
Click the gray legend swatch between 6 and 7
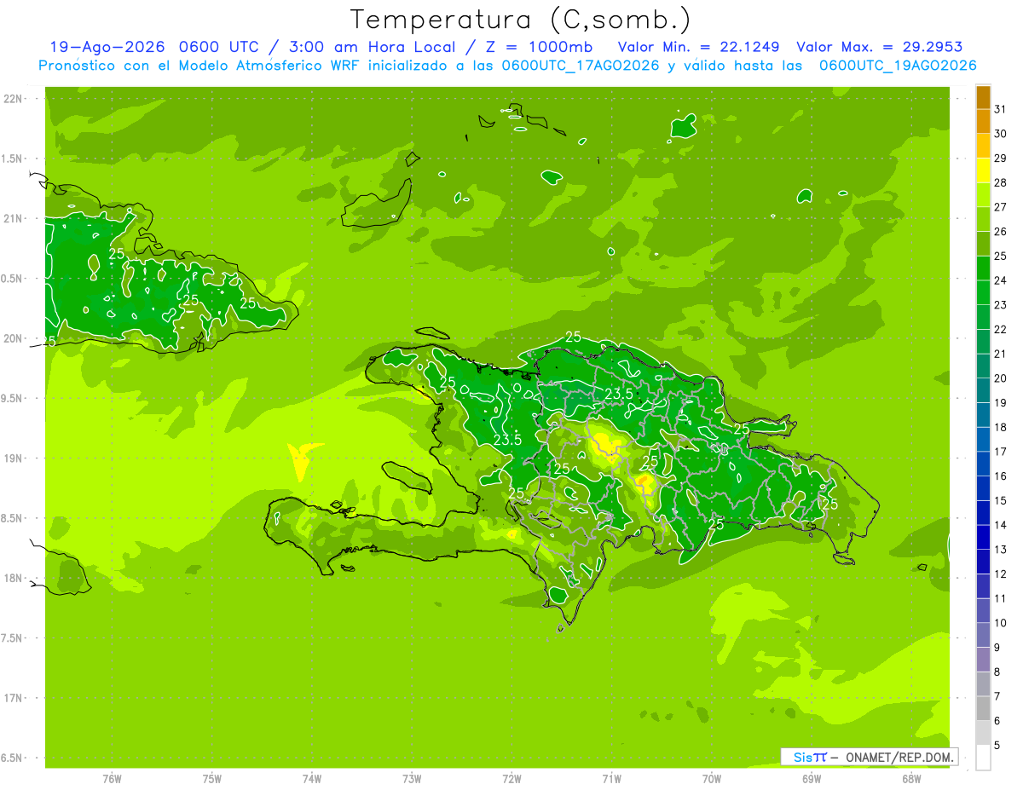(x=983, y=709)
